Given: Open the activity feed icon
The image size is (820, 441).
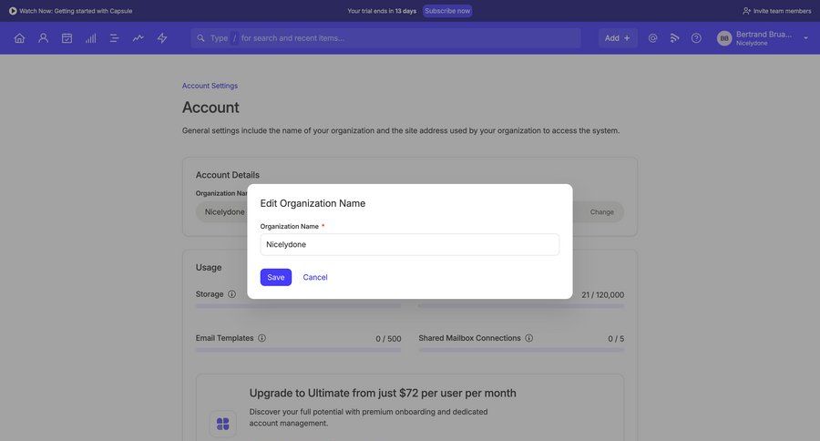Looking at the screenshot, I should click(x=674, y=38).
